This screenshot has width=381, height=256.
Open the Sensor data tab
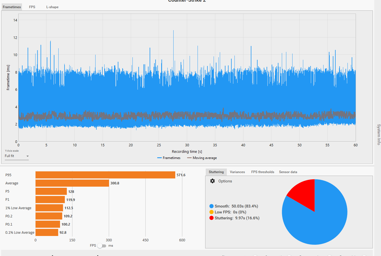tap(288, 172)
